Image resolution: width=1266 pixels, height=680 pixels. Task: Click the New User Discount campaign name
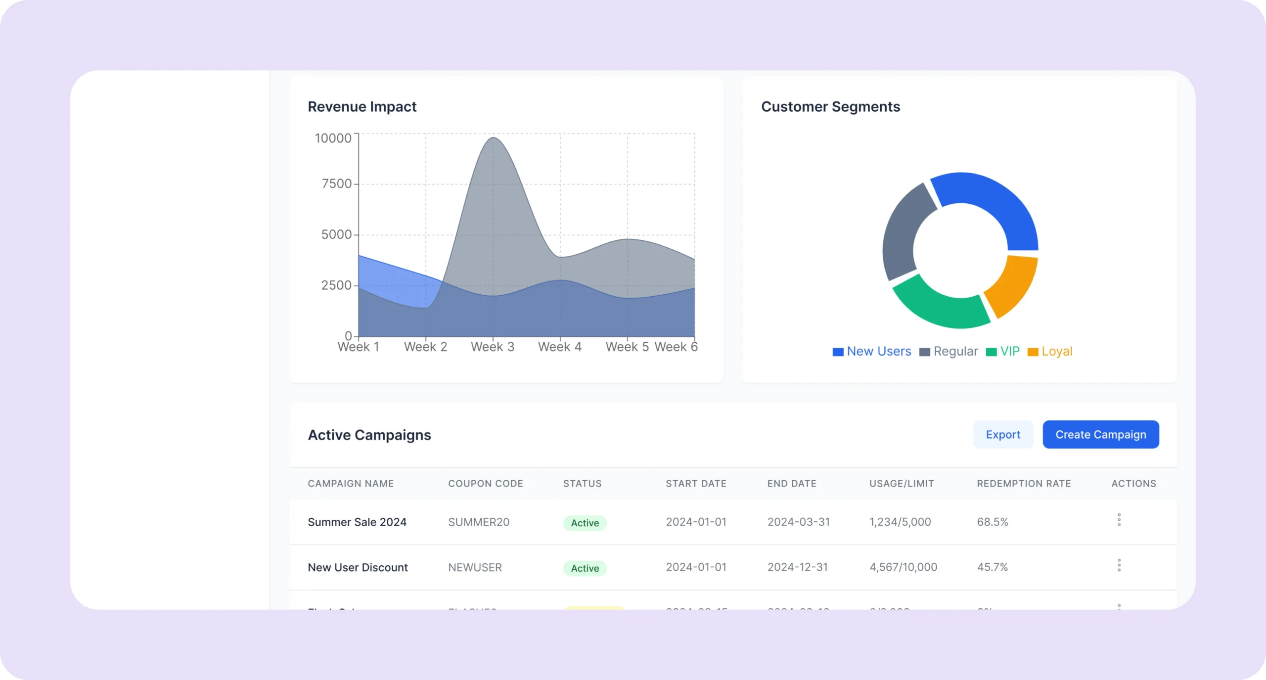[358, 568]
